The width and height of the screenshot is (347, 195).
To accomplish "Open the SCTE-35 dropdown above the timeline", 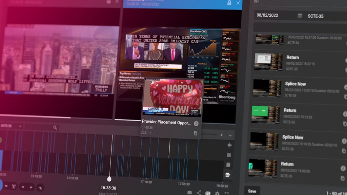I will click(x=11, y=126).
